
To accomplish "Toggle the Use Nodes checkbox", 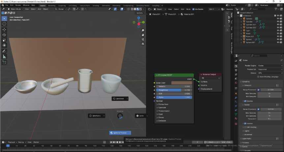I will tap(193, 9).
